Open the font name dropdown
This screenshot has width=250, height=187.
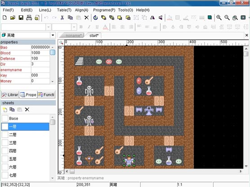click(x=48, y=27)
